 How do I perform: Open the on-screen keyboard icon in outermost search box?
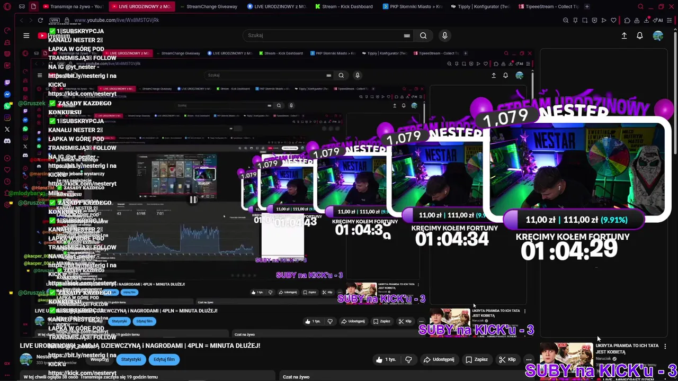(407, 35)
